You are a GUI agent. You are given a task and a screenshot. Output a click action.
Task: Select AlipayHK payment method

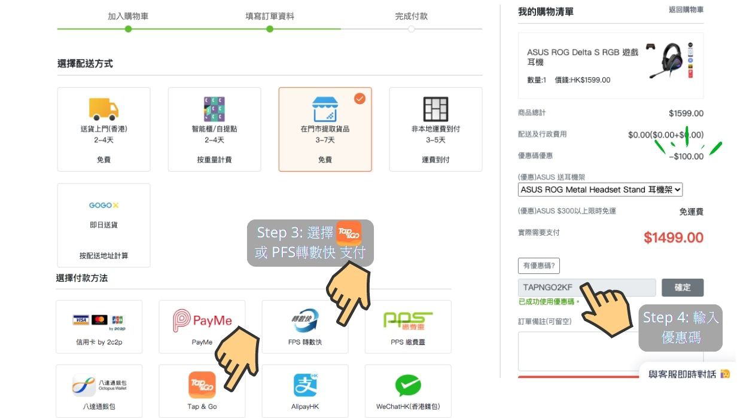[x=305, y=390]
